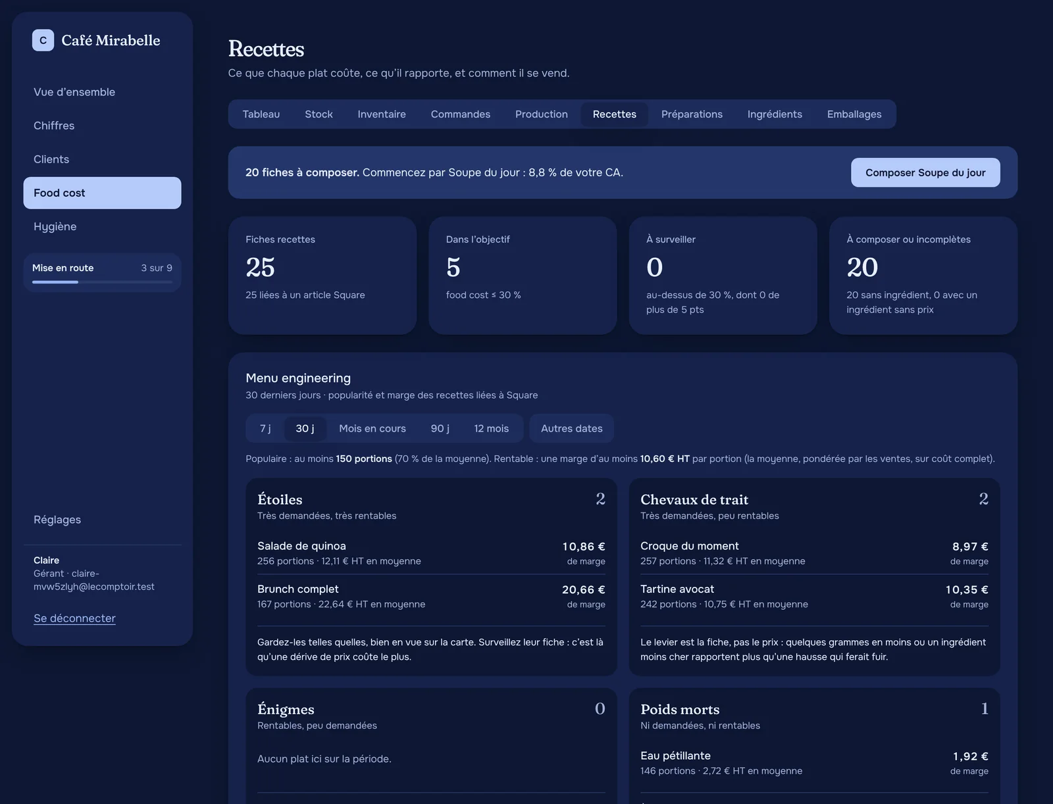Image resolution: width=1053 pixels, height=804 pixels.
Task: Switch to the Stock tab
Action: [x=319, y=114]
